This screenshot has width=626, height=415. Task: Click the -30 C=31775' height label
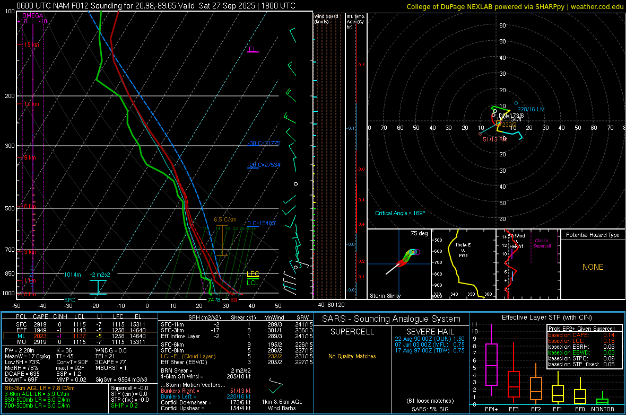(264, 143)
